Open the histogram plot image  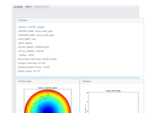(x=112, y=101)
